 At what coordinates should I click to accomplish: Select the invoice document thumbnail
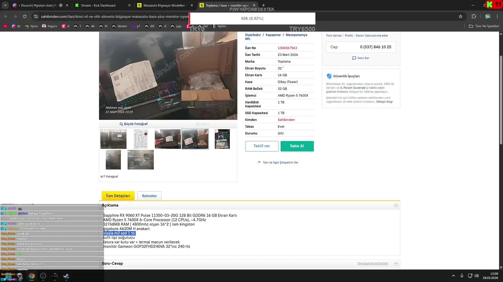[141, 139]
